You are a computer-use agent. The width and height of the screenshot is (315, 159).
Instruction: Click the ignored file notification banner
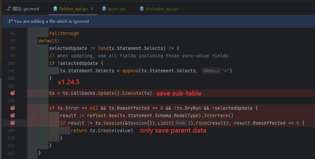(158, 21)
